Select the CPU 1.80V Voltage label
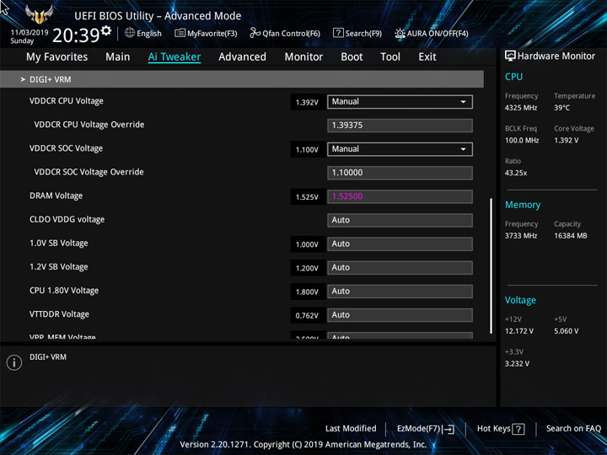 pos(64,291)
